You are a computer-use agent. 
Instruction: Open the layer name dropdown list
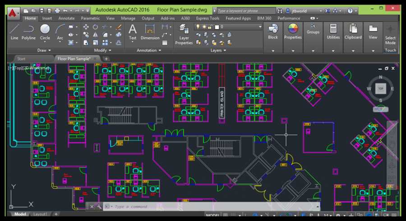click(x=259, y=27)
